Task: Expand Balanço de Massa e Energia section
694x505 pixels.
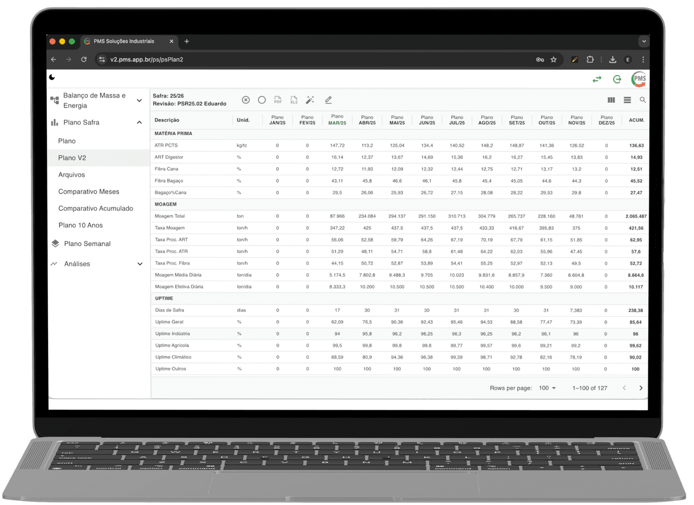Action: [139, 101]
